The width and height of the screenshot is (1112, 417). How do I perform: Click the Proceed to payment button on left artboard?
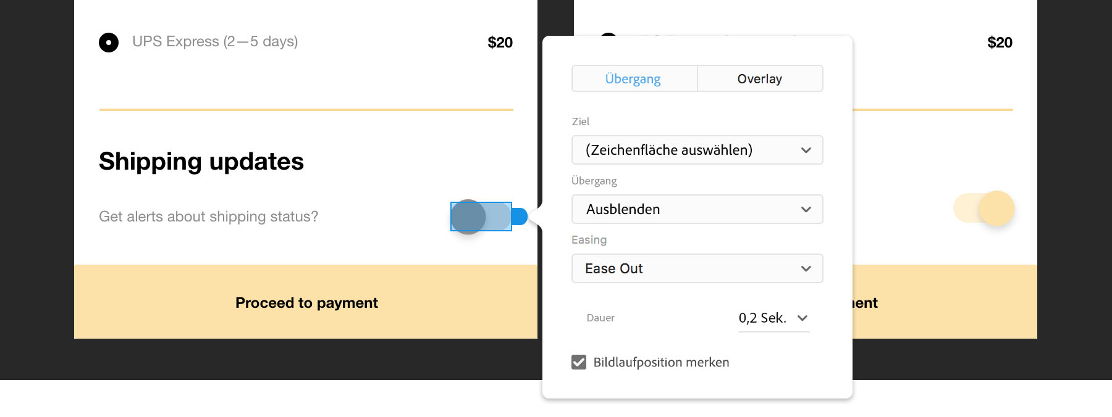point(306,302)
